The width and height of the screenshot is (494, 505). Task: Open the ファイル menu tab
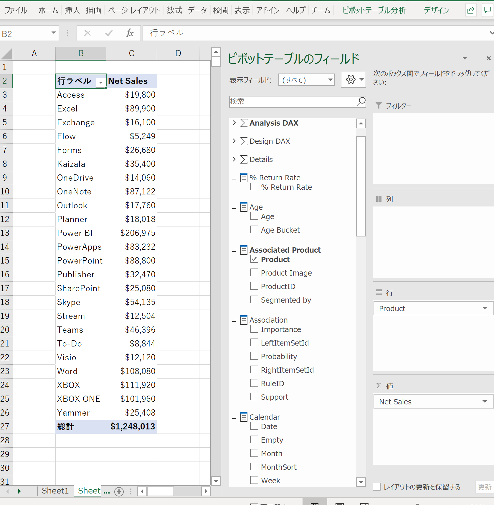point(16,10)
